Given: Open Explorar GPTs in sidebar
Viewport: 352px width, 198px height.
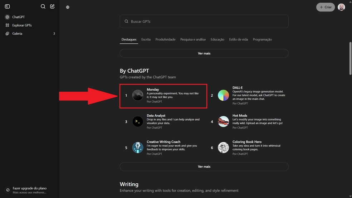Looking at the screenshot, I should tap(22, 25).
